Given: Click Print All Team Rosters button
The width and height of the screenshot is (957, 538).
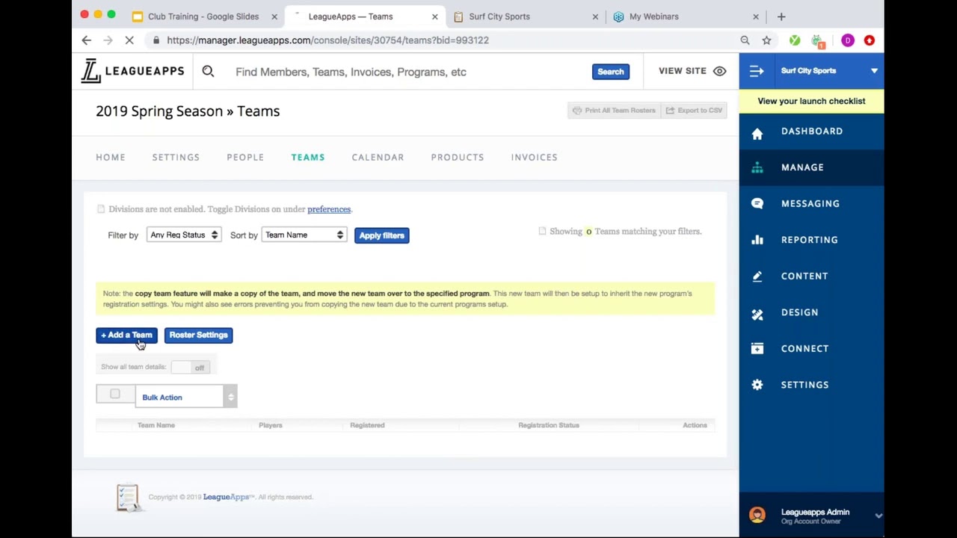Looking at the screenshot, I should point(614,111).
